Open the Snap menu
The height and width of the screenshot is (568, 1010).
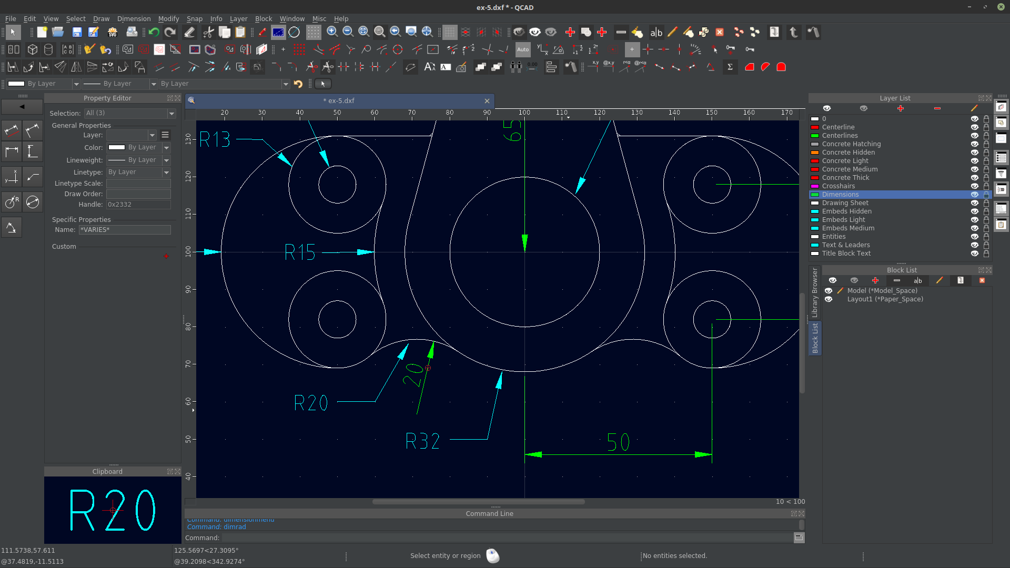[194, 18]
